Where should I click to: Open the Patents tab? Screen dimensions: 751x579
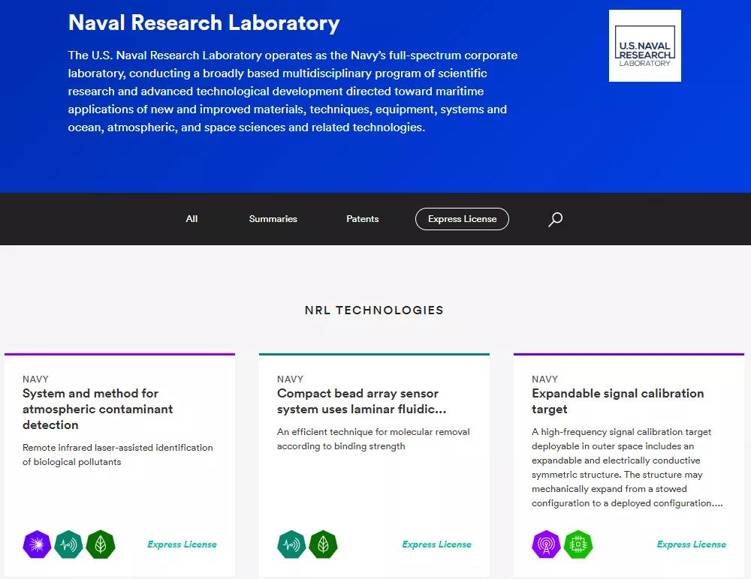tap(363, 219)
